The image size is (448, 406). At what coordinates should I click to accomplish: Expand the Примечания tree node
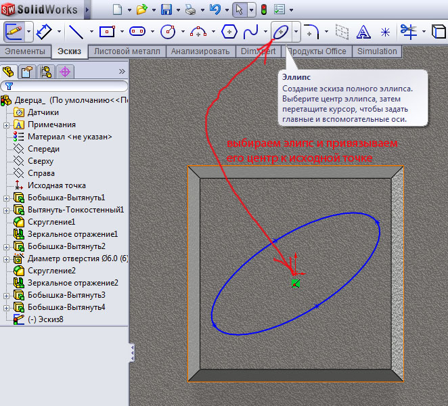tap(6, 125)
